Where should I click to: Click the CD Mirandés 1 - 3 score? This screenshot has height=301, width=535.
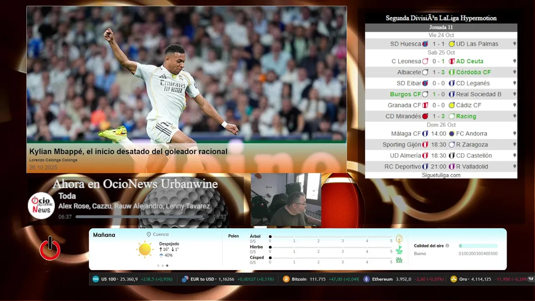438,116
